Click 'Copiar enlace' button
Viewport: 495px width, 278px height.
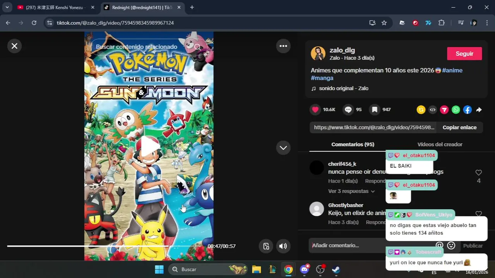click(459, 127)
